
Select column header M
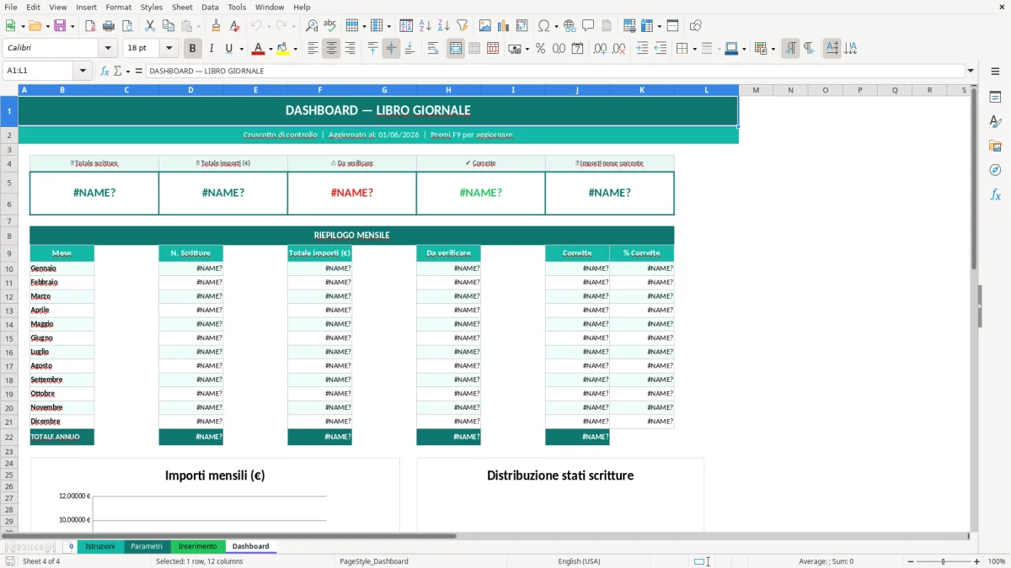tap(756, 90)
